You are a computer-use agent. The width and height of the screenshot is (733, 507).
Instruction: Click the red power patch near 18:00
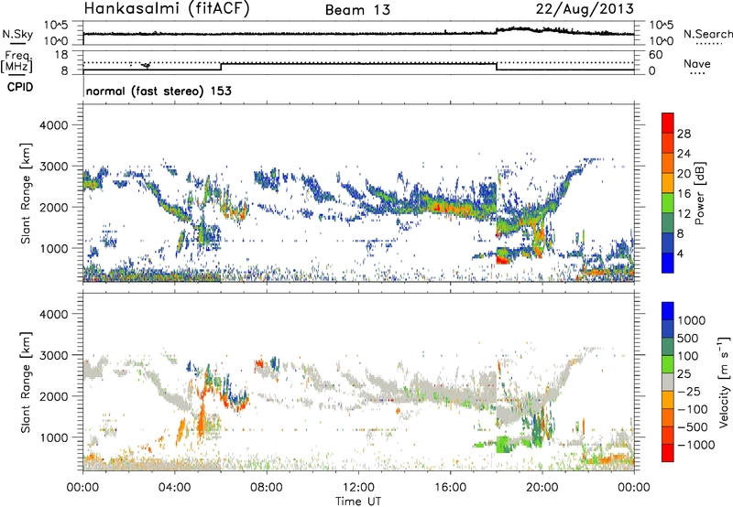click(x=502, y=259)
